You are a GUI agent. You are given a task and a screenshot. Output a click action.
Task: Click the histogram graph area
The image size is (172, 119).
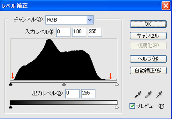(64, 59)
